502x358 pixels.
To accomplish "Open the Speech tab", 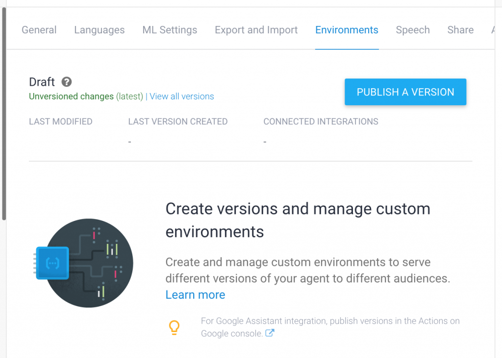I will coord(413,30).
